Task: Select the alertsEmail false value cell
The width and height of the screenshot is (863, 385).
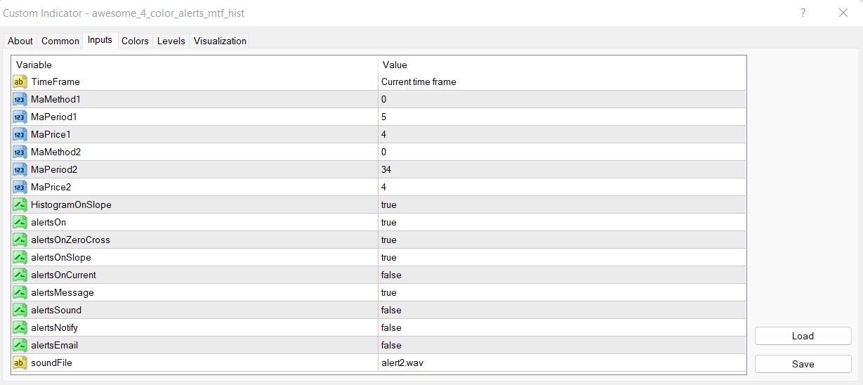Action: tap(391, 346)
